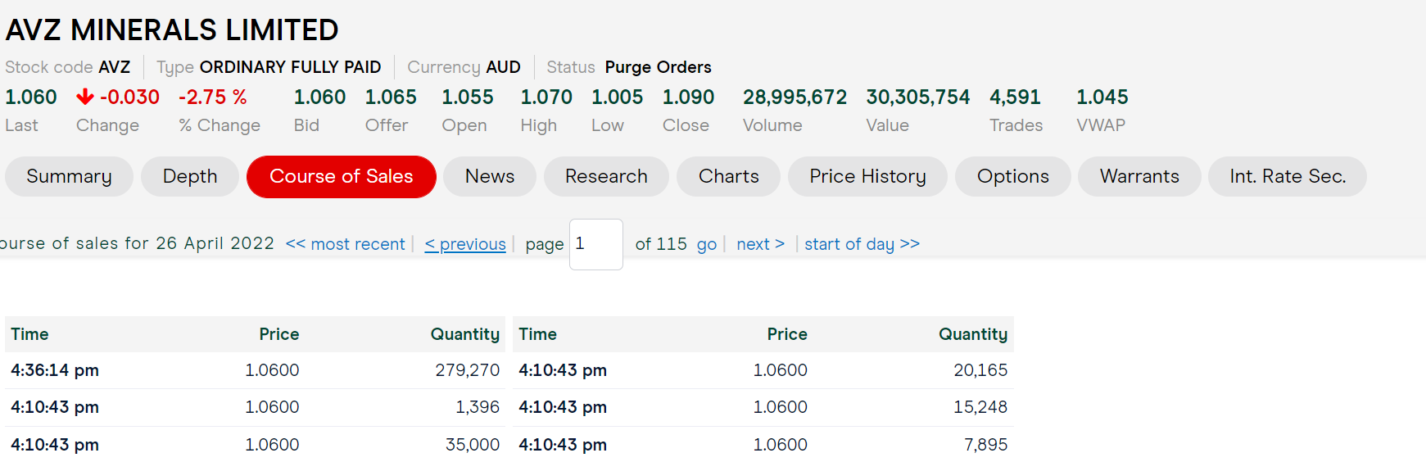The image size is (1426, 462).
Task: Click the Open value 1.055
Action: (468, 97)
